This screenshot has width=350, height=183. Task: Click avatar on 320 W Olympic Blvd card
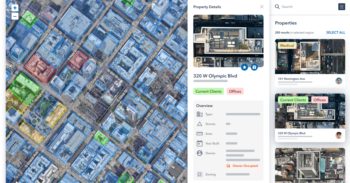(339, 135)
